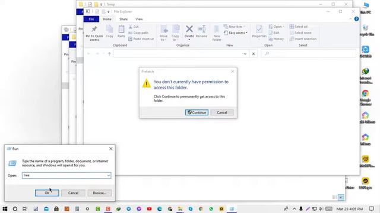The image size is (380, 213).
Task: Switch to the View ribbon tab
Action: coord(139,19)
